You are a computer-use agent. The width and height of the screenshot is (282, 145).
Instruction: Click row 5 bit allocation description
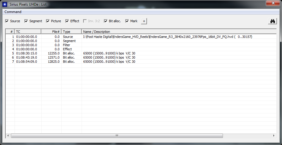109,53
